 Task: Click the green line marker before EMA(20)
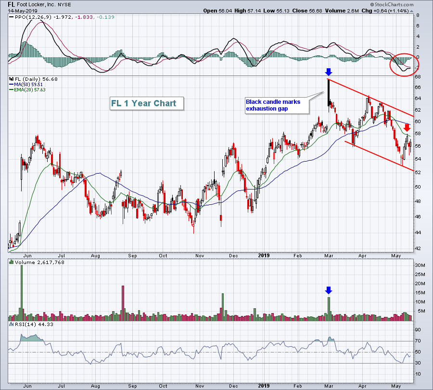[12, 90]
